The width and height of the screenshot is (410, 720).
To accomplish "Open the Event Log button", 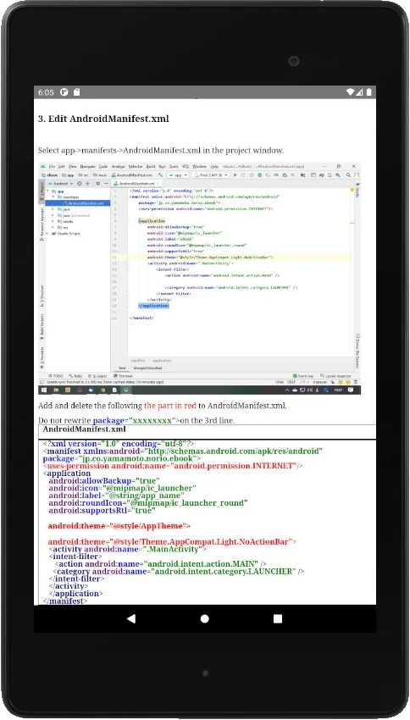I will [x=303, y=375].
